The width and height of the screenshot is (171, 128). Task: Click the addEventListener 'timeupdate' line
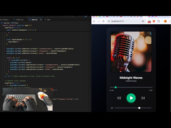(36, 51)
